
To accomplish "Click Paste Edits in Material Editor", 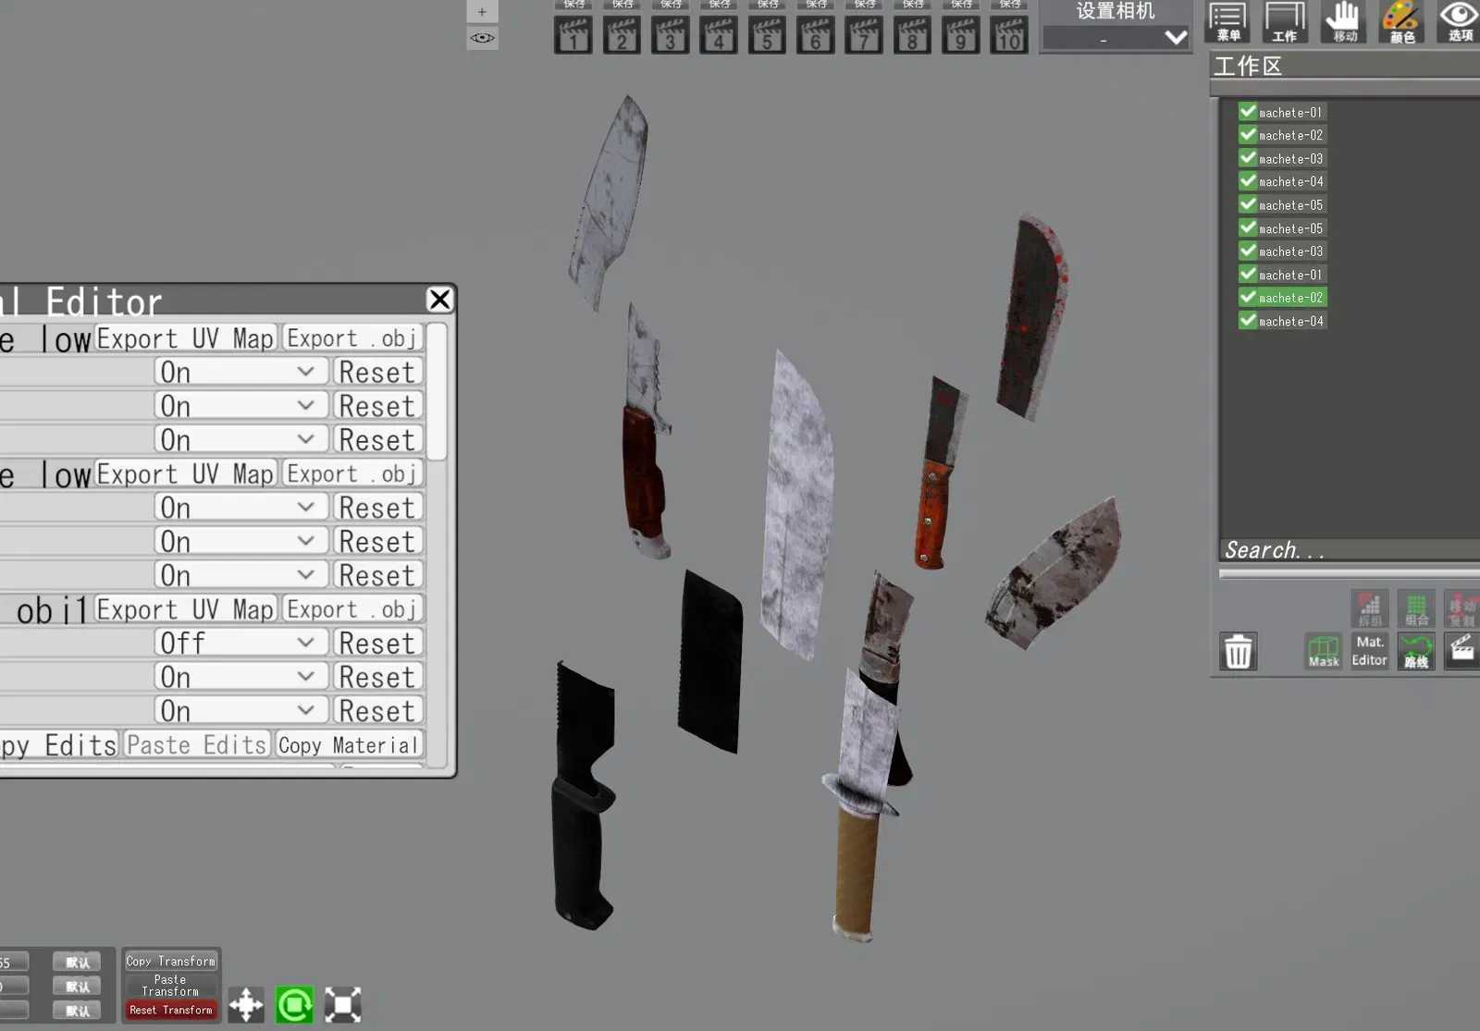I will click(x=196, y=745).
